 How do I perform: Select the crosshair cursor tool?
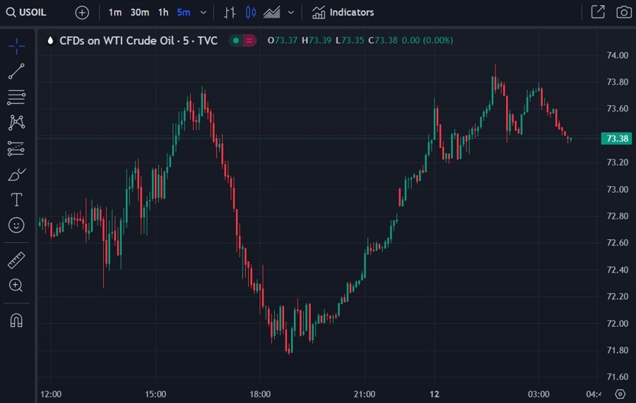(17, 46)
